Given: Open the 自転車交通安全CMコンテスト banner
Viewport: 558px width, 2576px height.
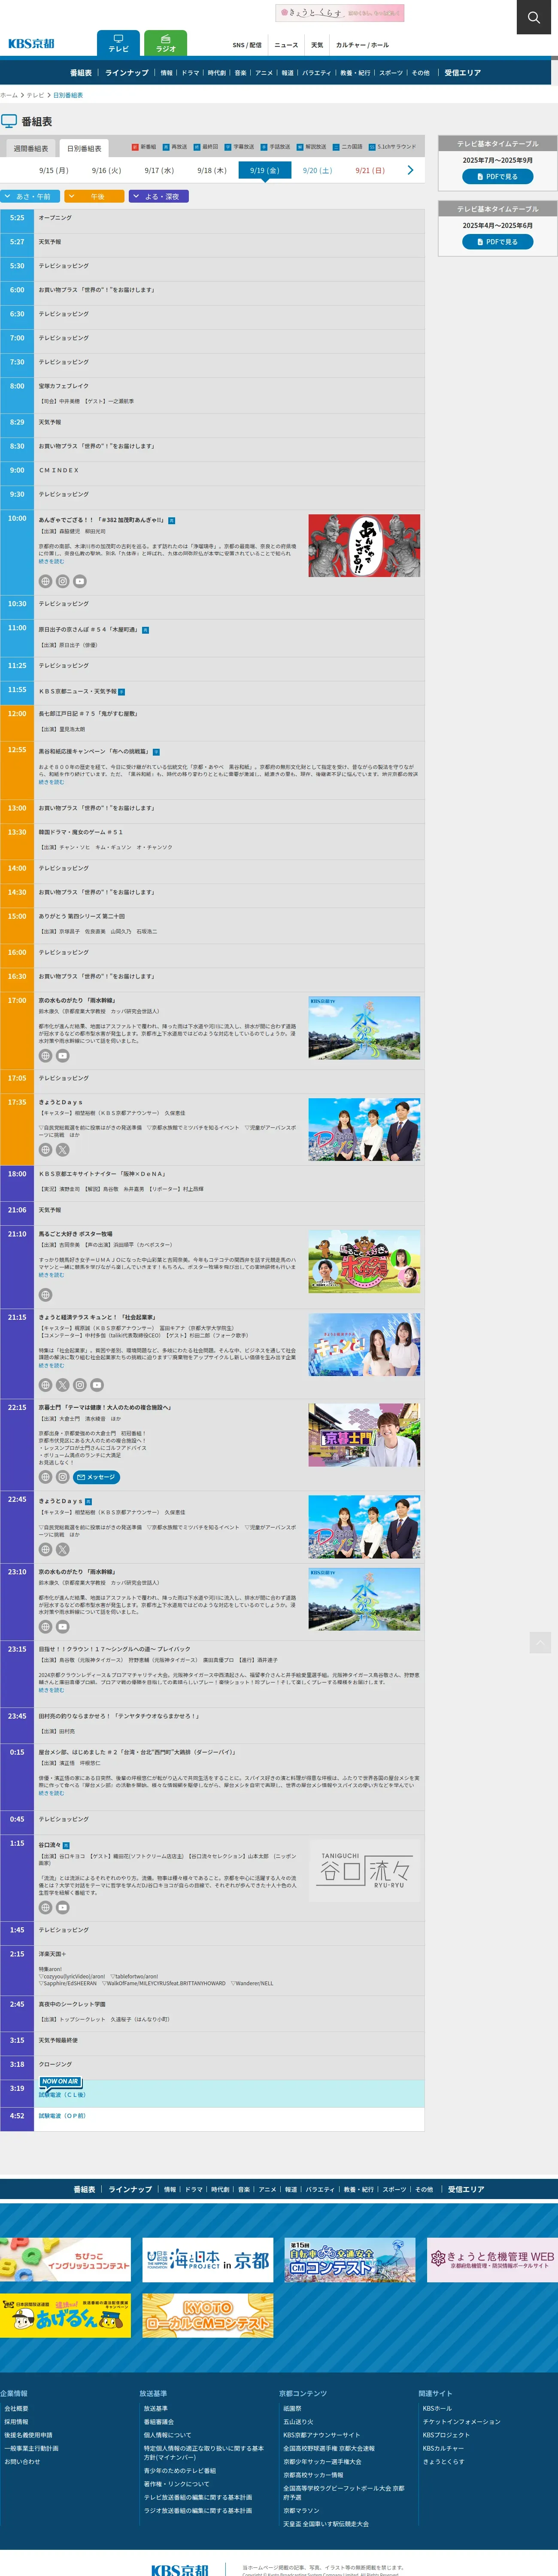Looking at the screenshot, I should pos(350,2260).
